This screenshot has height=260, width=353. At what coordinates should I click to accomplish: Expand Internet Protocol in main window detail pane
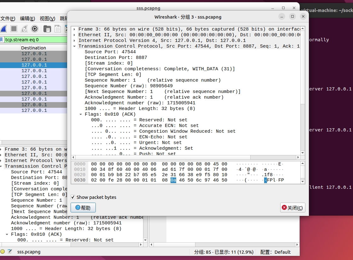(1, 160)
